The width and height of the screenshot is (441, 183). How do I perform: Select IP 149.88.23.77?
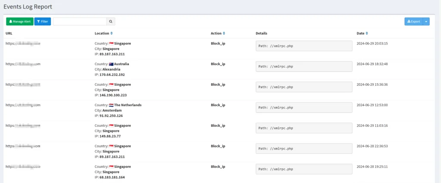[x=110, y=136]
